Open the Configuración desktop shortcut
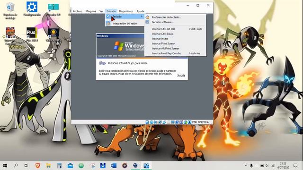 click(x=32, y=9)
